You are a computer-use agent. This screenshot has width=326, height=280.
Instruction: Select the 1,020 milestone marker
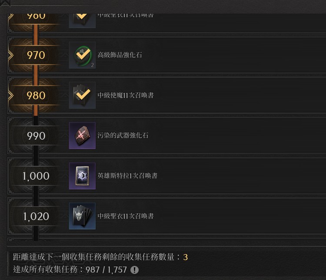(x=36, y=216)
